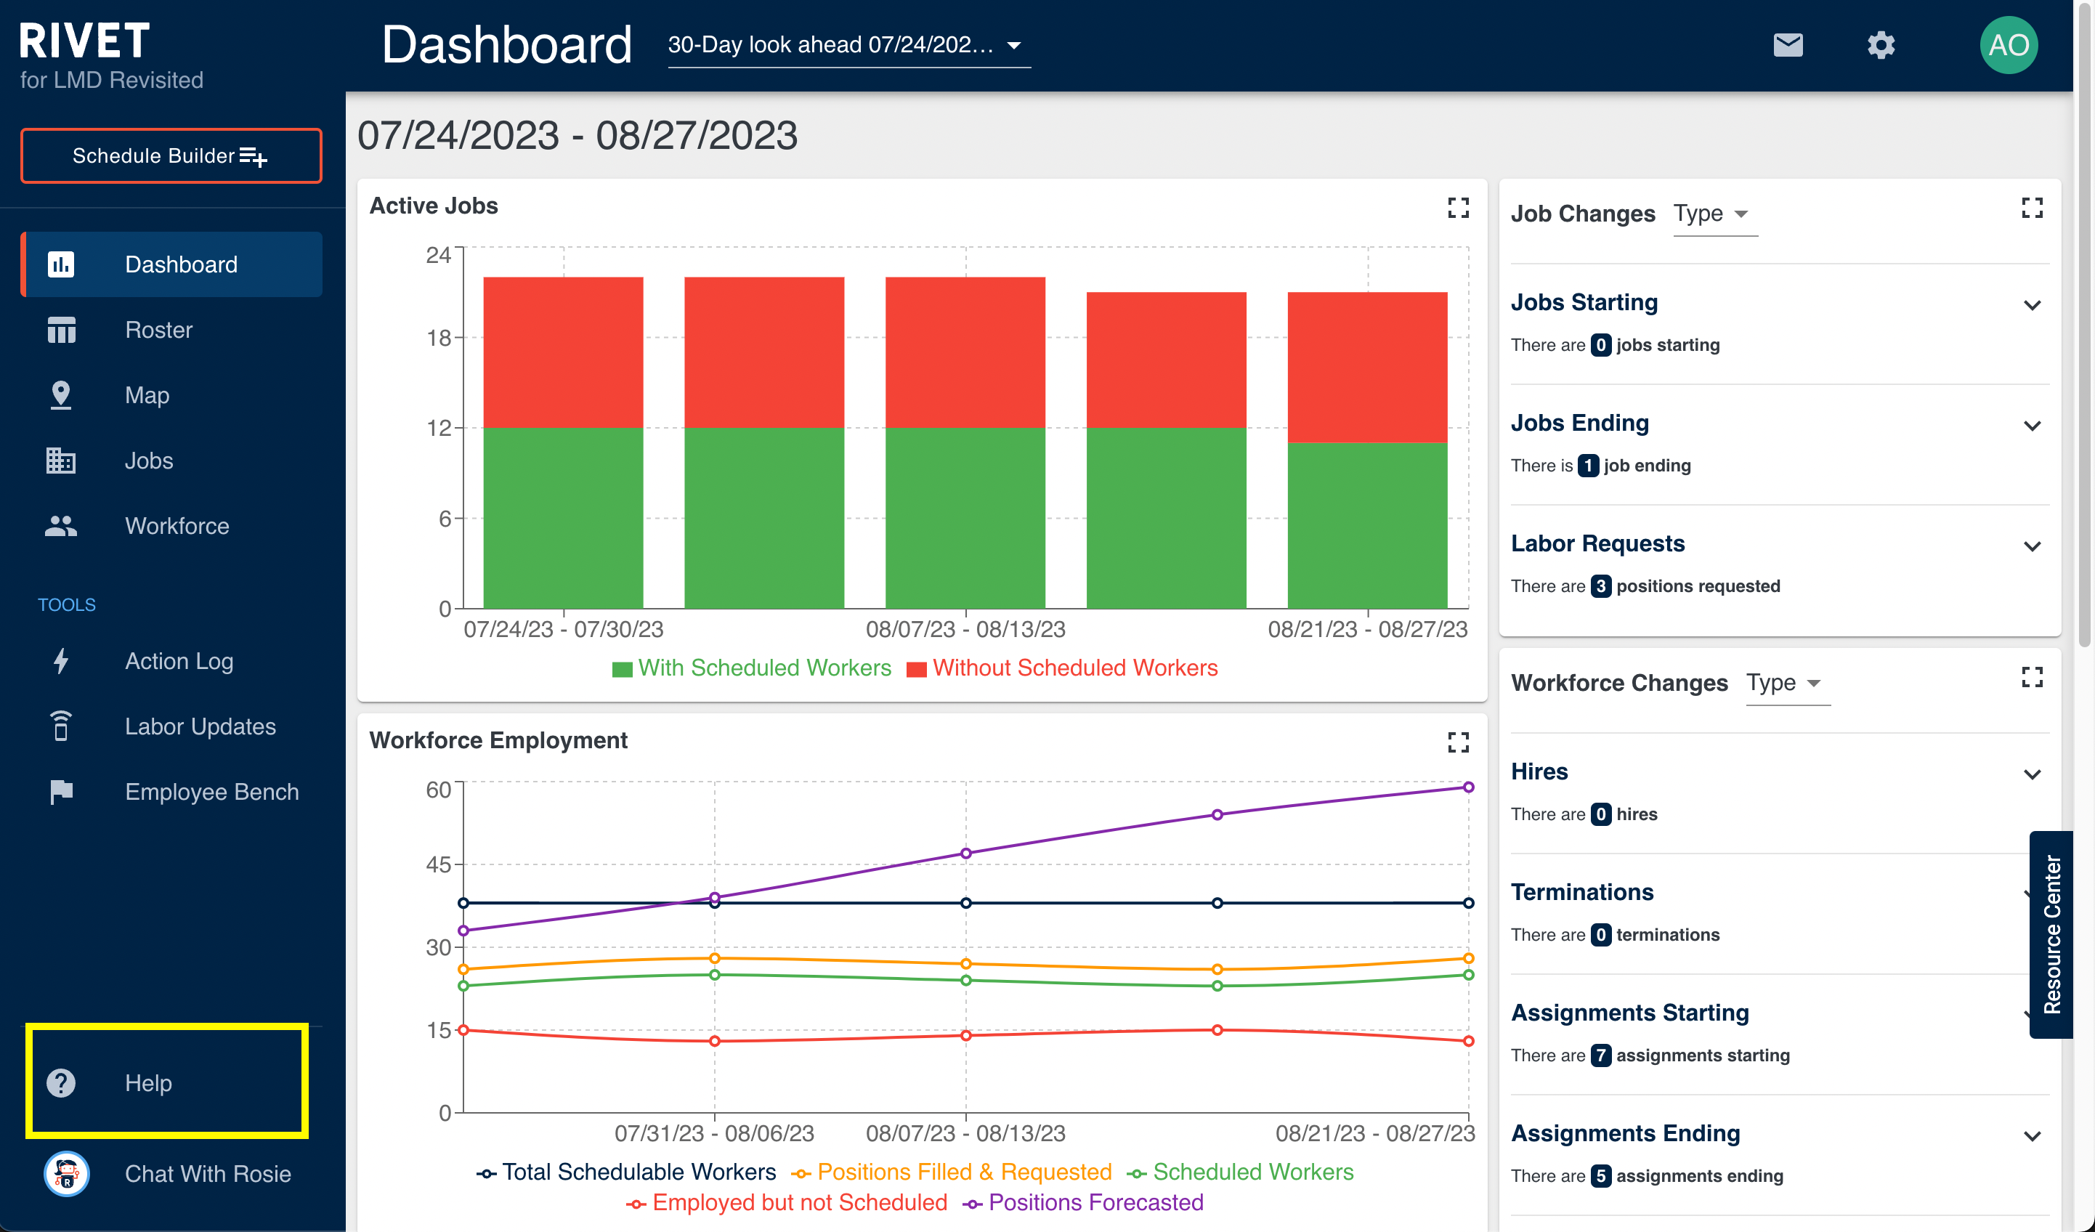2095x1232 pixels.
Task: Expand the Active Jobs chart fullscreen
Action: point(1457,207)
